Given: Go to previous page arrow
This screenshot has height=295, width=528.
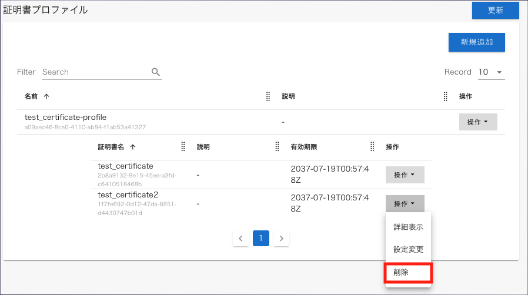Looking at the screenshot, I should pos(240,239).
